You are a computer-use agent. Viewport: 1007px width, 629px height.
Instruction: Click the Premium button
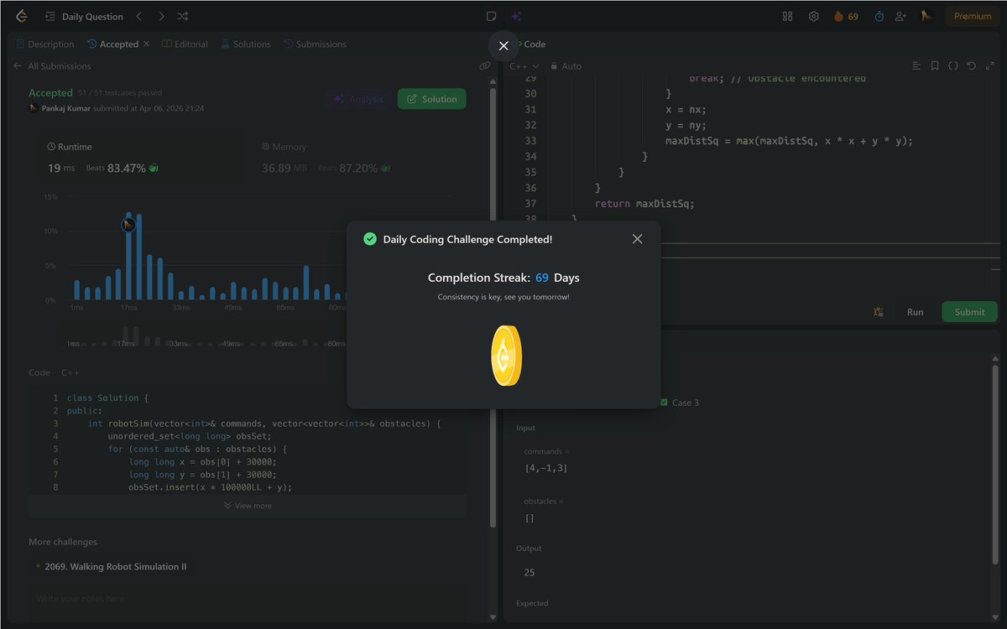tap(973, 16)
